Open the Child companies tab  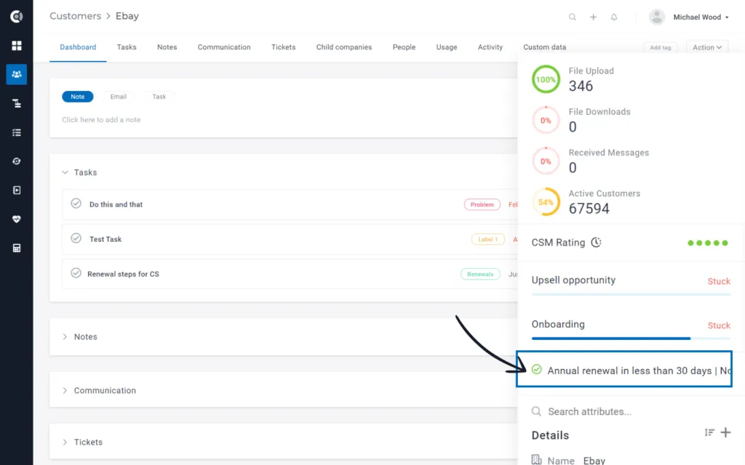click(344, 47)
